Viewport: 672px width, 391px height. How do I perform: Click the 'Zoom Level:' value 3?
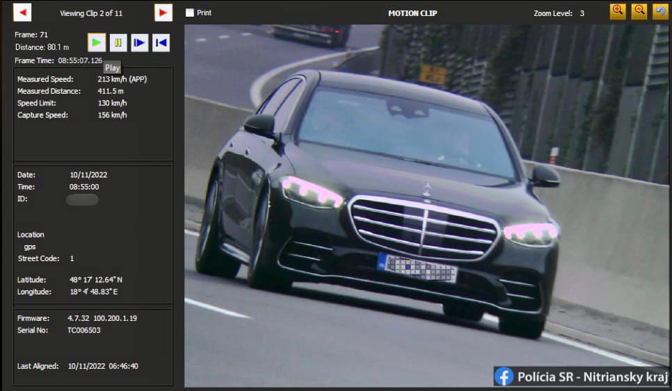point(582,13)
